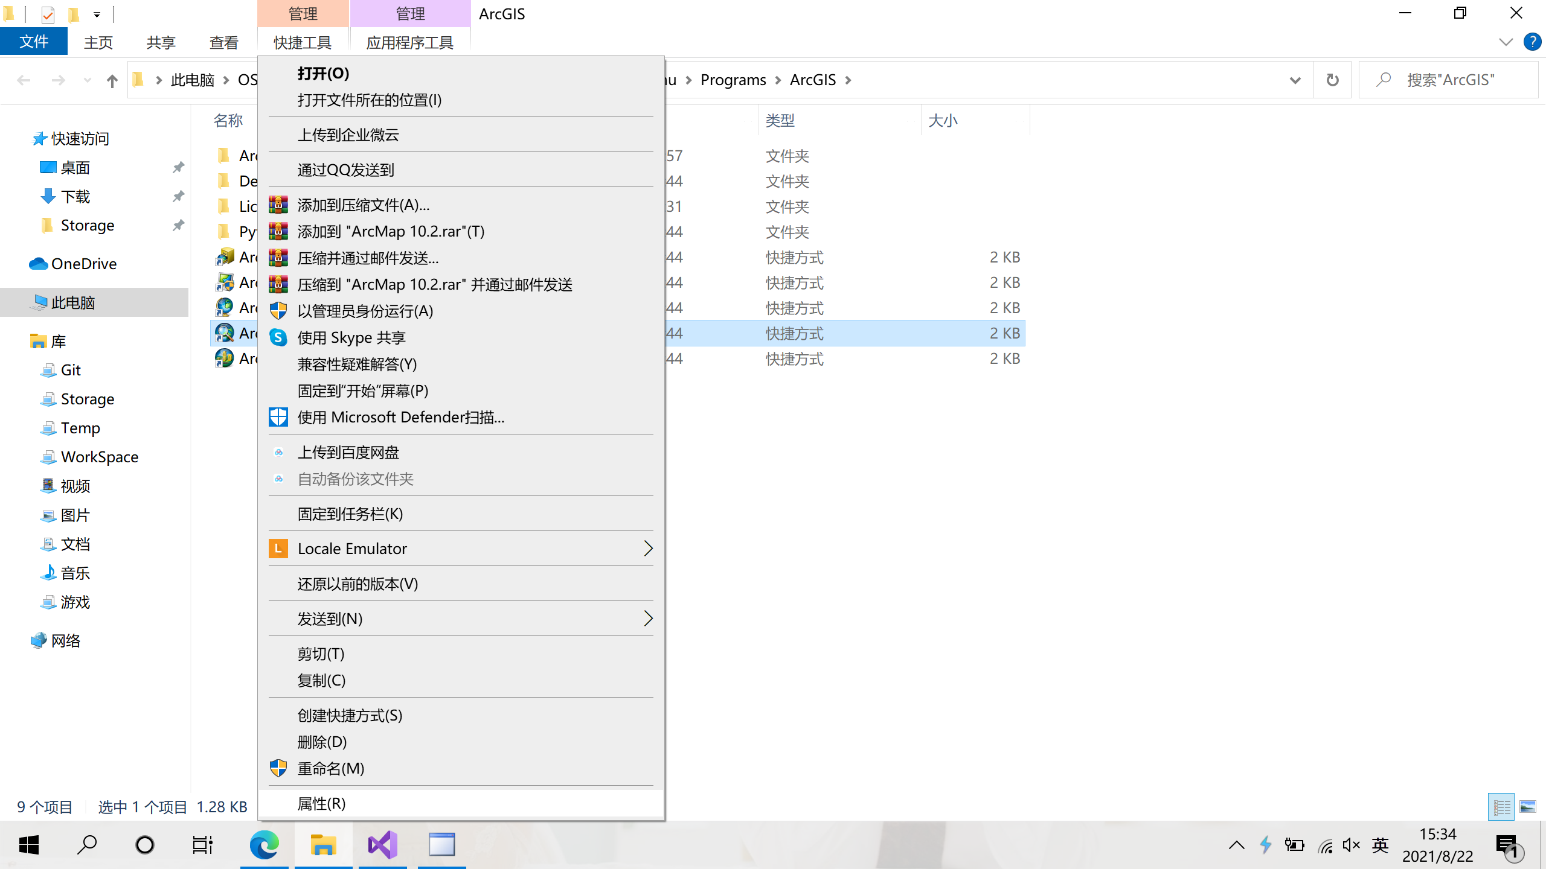Switch to the 查看 ribbon tab
The height and width of the screenshot is (869, 1546).
click(223, 42)
